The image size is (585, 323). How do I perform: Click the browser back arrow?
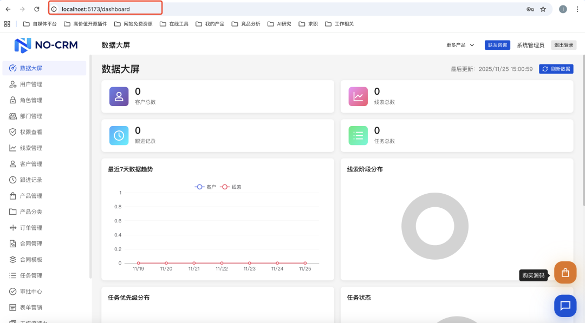8,9
